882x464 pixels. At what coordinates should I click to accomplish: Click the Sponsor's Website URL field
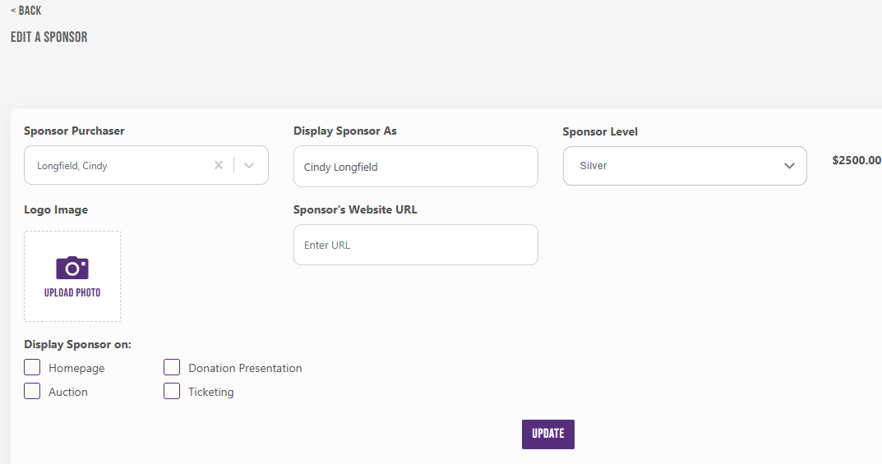pyautogui.click(x=415, y=245)
